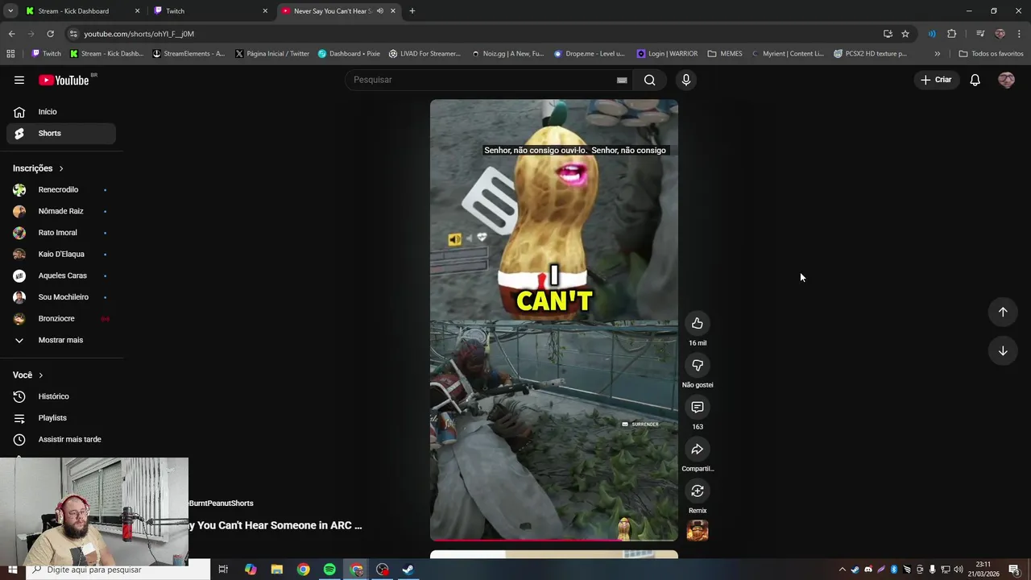Open Chrome profile avatar
This screenshot has height=580, width=1031.
(1000, 34)
